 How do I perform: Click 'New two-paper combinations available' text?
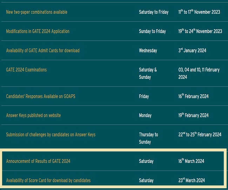click(36, 12)
